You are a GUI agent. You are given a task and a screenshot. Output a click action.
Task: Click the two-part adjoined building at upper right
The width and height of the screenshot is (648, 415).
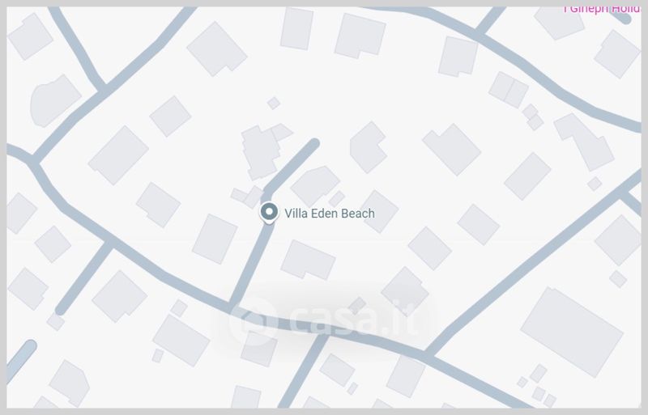tap(509, 90)
